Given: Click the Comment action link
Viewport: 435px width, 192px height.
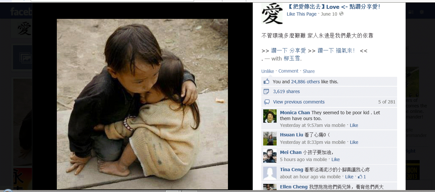Looking at the screenshot, I should pos(288,71).
